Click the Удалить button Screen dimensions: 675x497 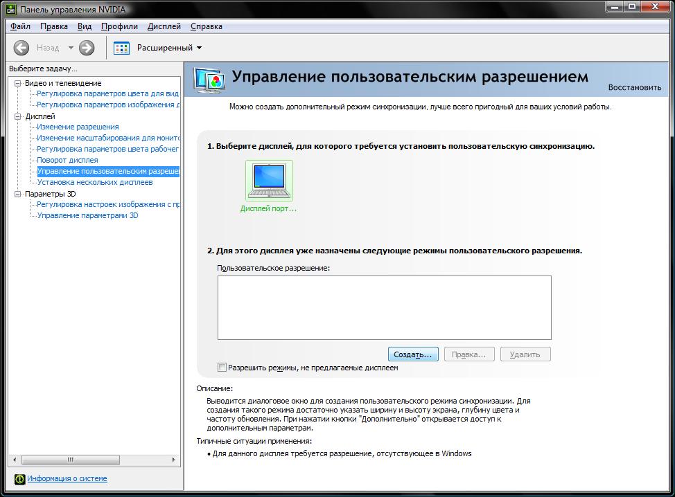[525, 354]
